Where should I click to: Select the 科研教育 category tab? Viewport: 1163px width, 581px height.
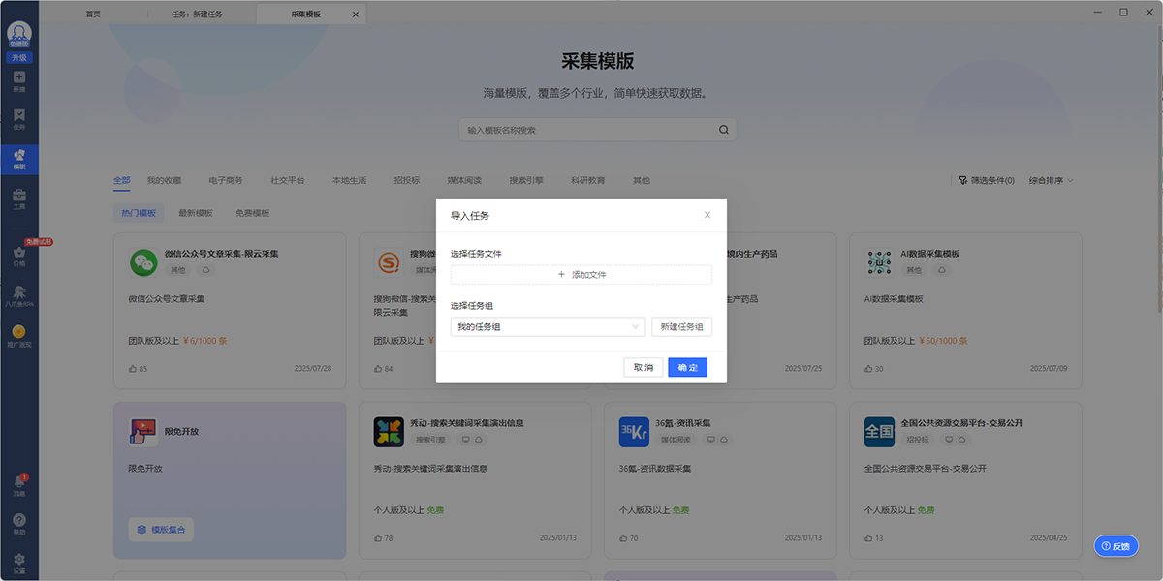click(588, 181)
